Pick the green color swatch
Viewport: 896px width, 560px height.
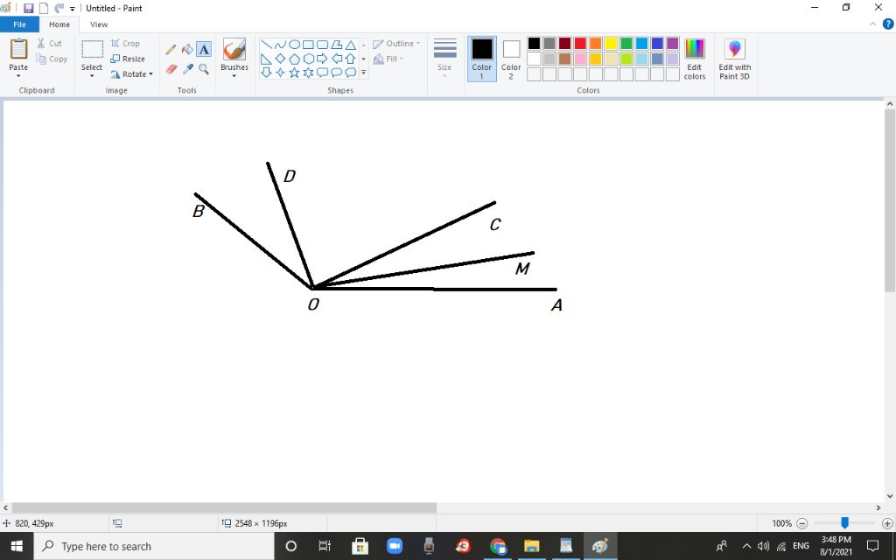click(626, 44)
